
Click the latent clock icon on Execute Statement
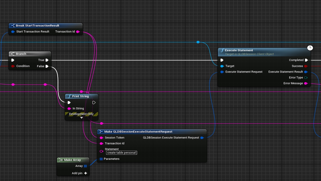310,48
